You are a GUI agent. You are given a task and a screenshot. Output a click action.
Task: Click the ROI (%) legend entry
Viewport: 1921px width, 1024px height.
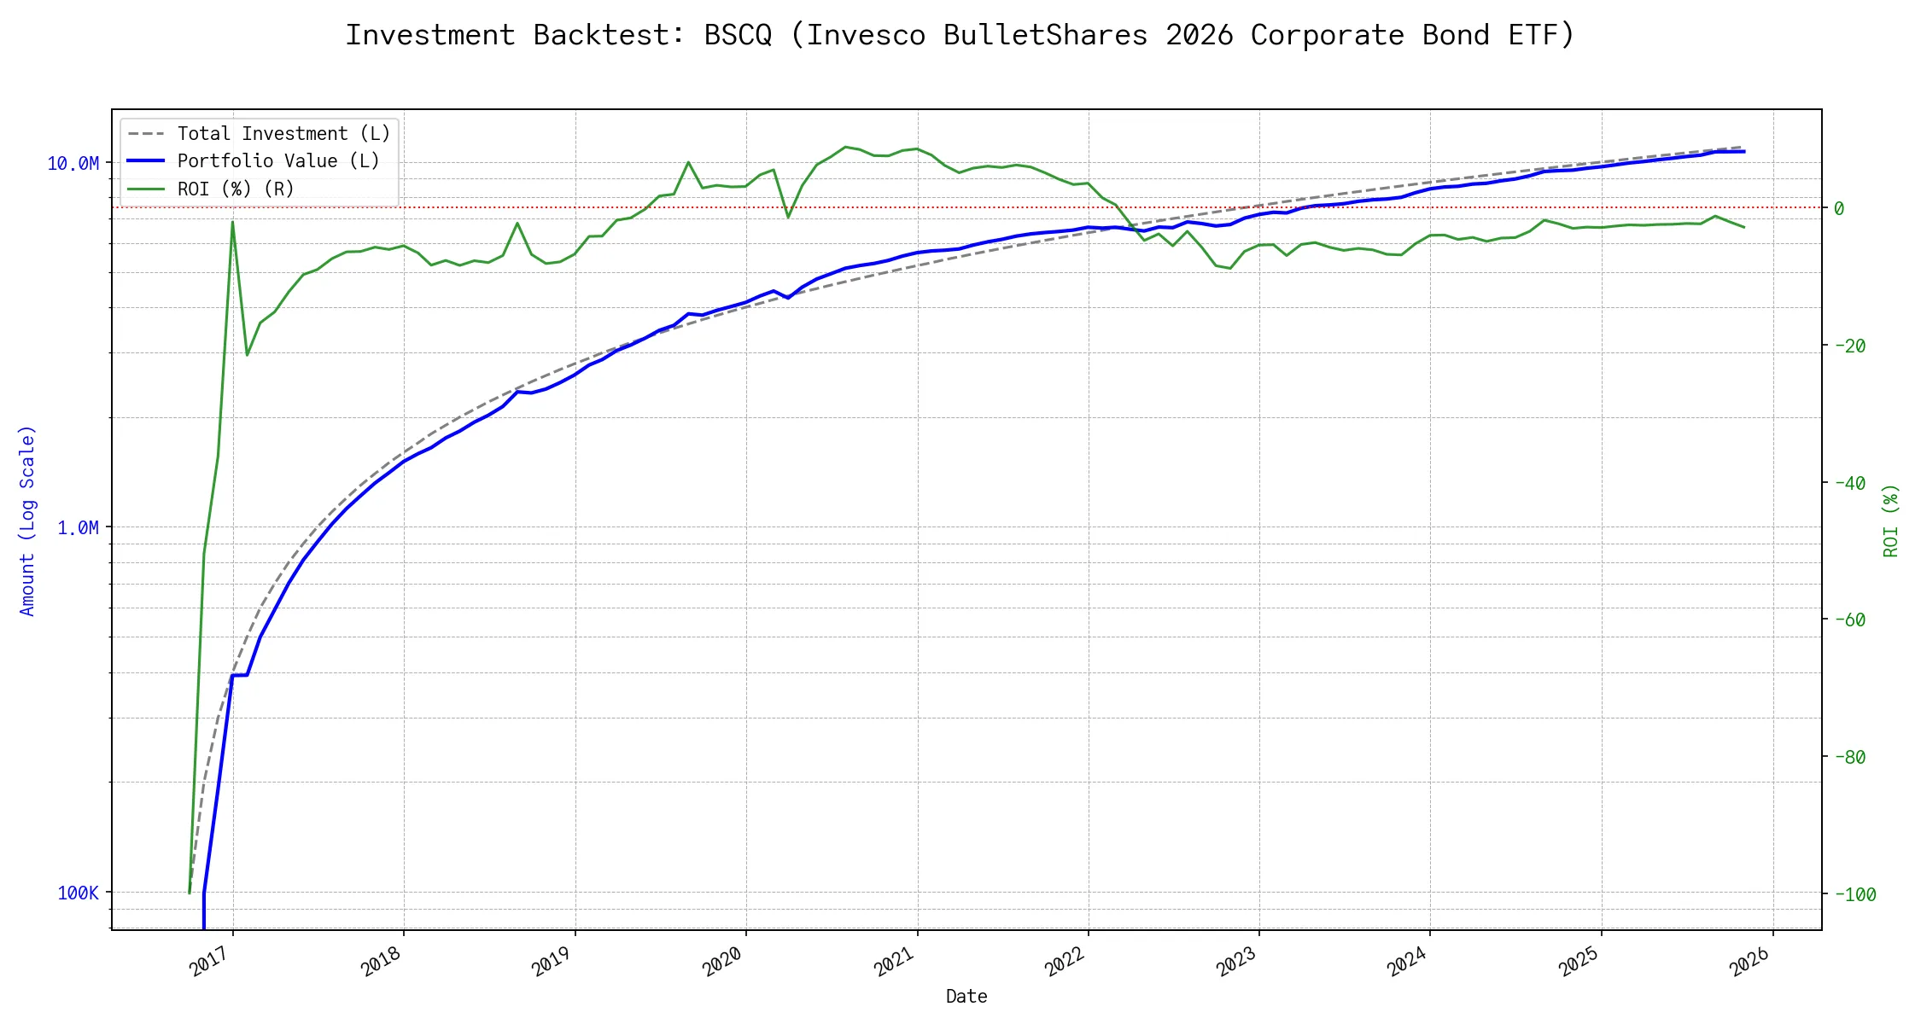236,189
